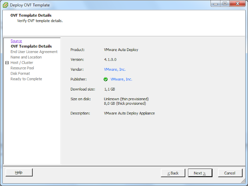Click the Product: label
The width and height of the screenshot is (248, 186).
[x=77, y=50]
